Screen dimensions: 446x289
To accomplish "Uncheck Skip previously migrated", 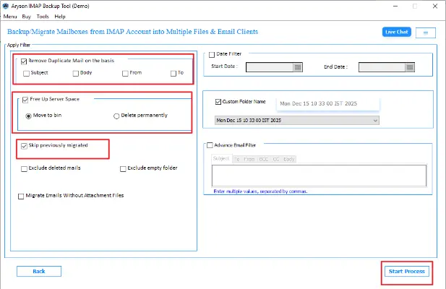I will [24, 146].
